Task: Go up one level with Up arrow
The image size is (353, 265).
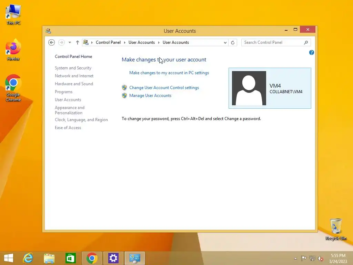Action: [78, 42]
